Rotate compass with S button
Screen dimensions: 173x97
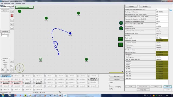[x=5, y=72]
